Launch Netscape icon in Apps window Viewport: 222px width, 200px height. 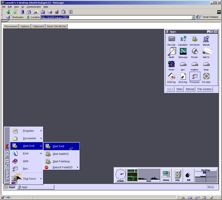tap(183, 53)
